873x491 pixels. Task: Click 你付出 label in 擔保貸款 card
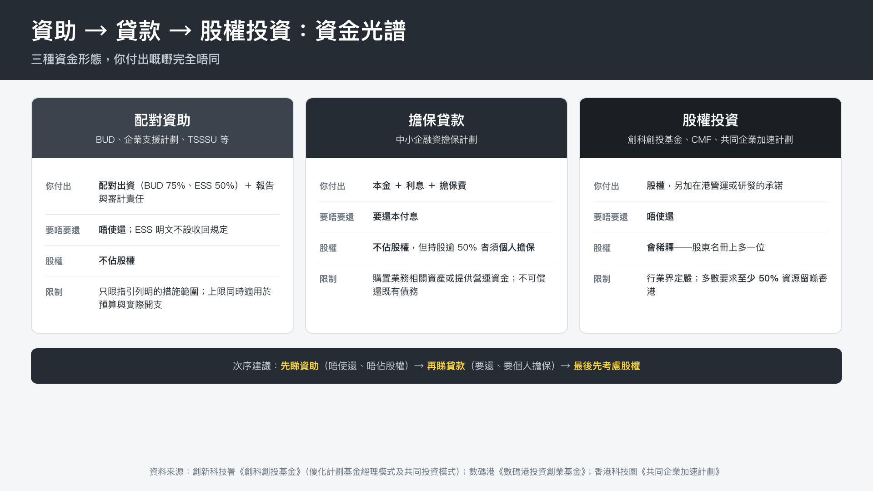point(332,186)
